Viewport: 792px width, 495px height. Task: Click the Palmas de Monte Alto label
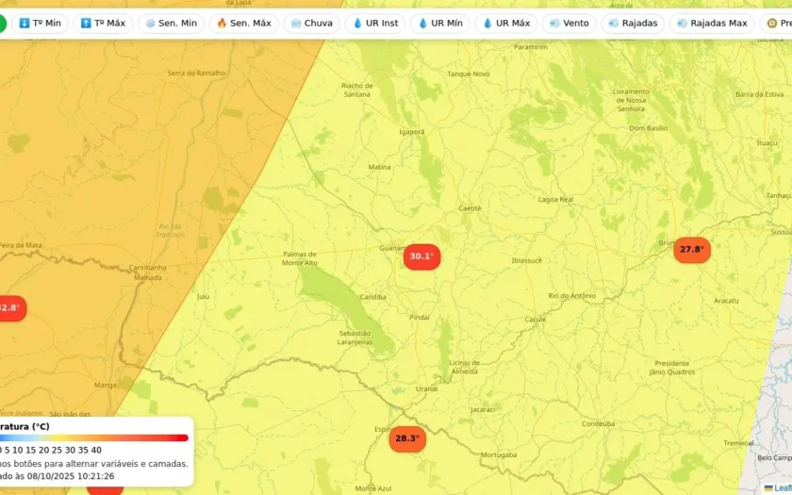pos(300,258)
